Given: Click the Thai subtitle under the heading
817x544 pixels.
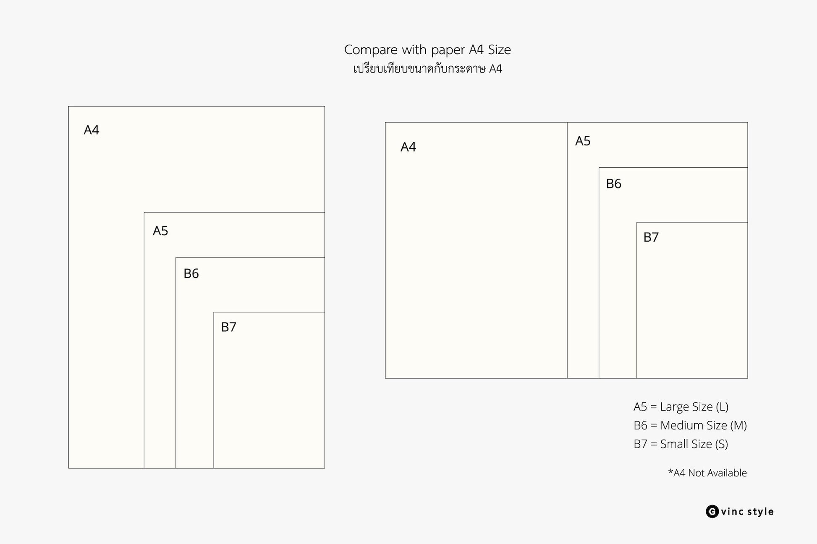Looking at the screenshot, I should tap(427, 68).
